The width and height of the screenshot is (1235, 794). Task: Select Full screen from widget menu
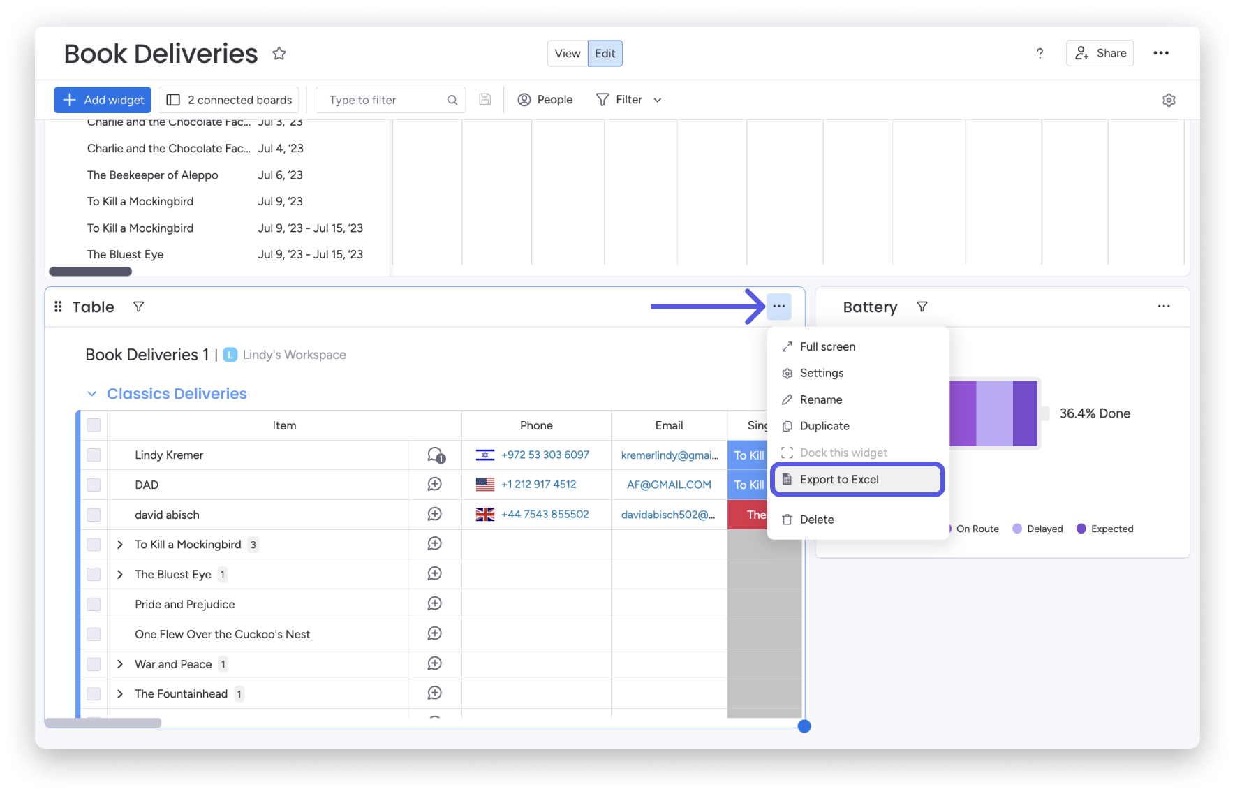[859, 346]
